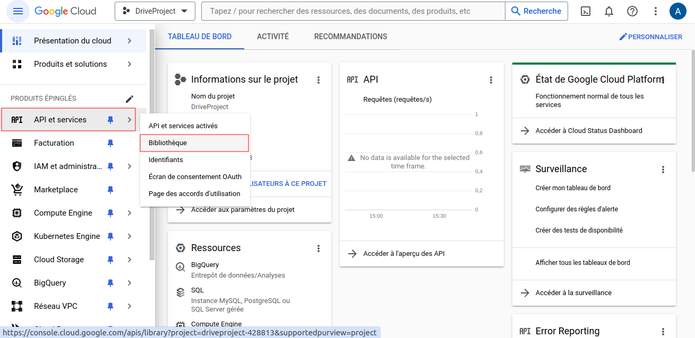Viewport: 695px width, 338px height.
Task: Switch to the ACTIVITÉ tab
Action: [x=272, y=37]
